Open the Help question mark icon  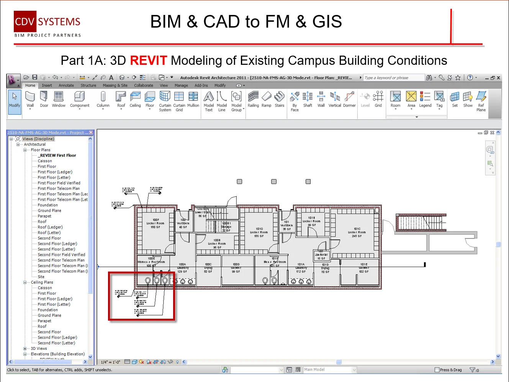click(470, 77)
